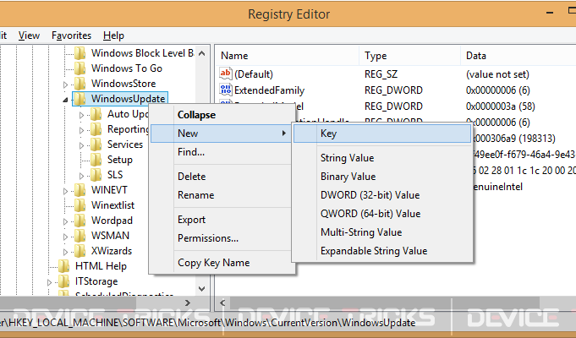
Task: Expand the ITStorage tree node
Action: pyautogui.click(x=50, y=282)
